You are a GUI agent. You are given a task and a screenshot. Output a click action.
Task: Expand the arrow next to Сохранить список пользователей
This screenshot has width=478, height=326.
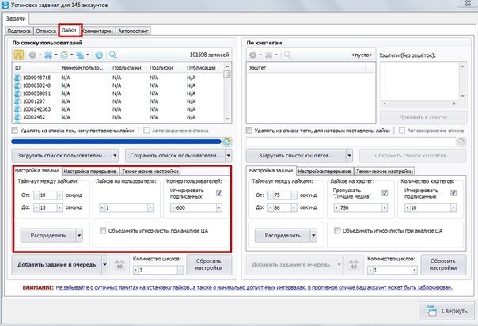(x=229, y=156)
